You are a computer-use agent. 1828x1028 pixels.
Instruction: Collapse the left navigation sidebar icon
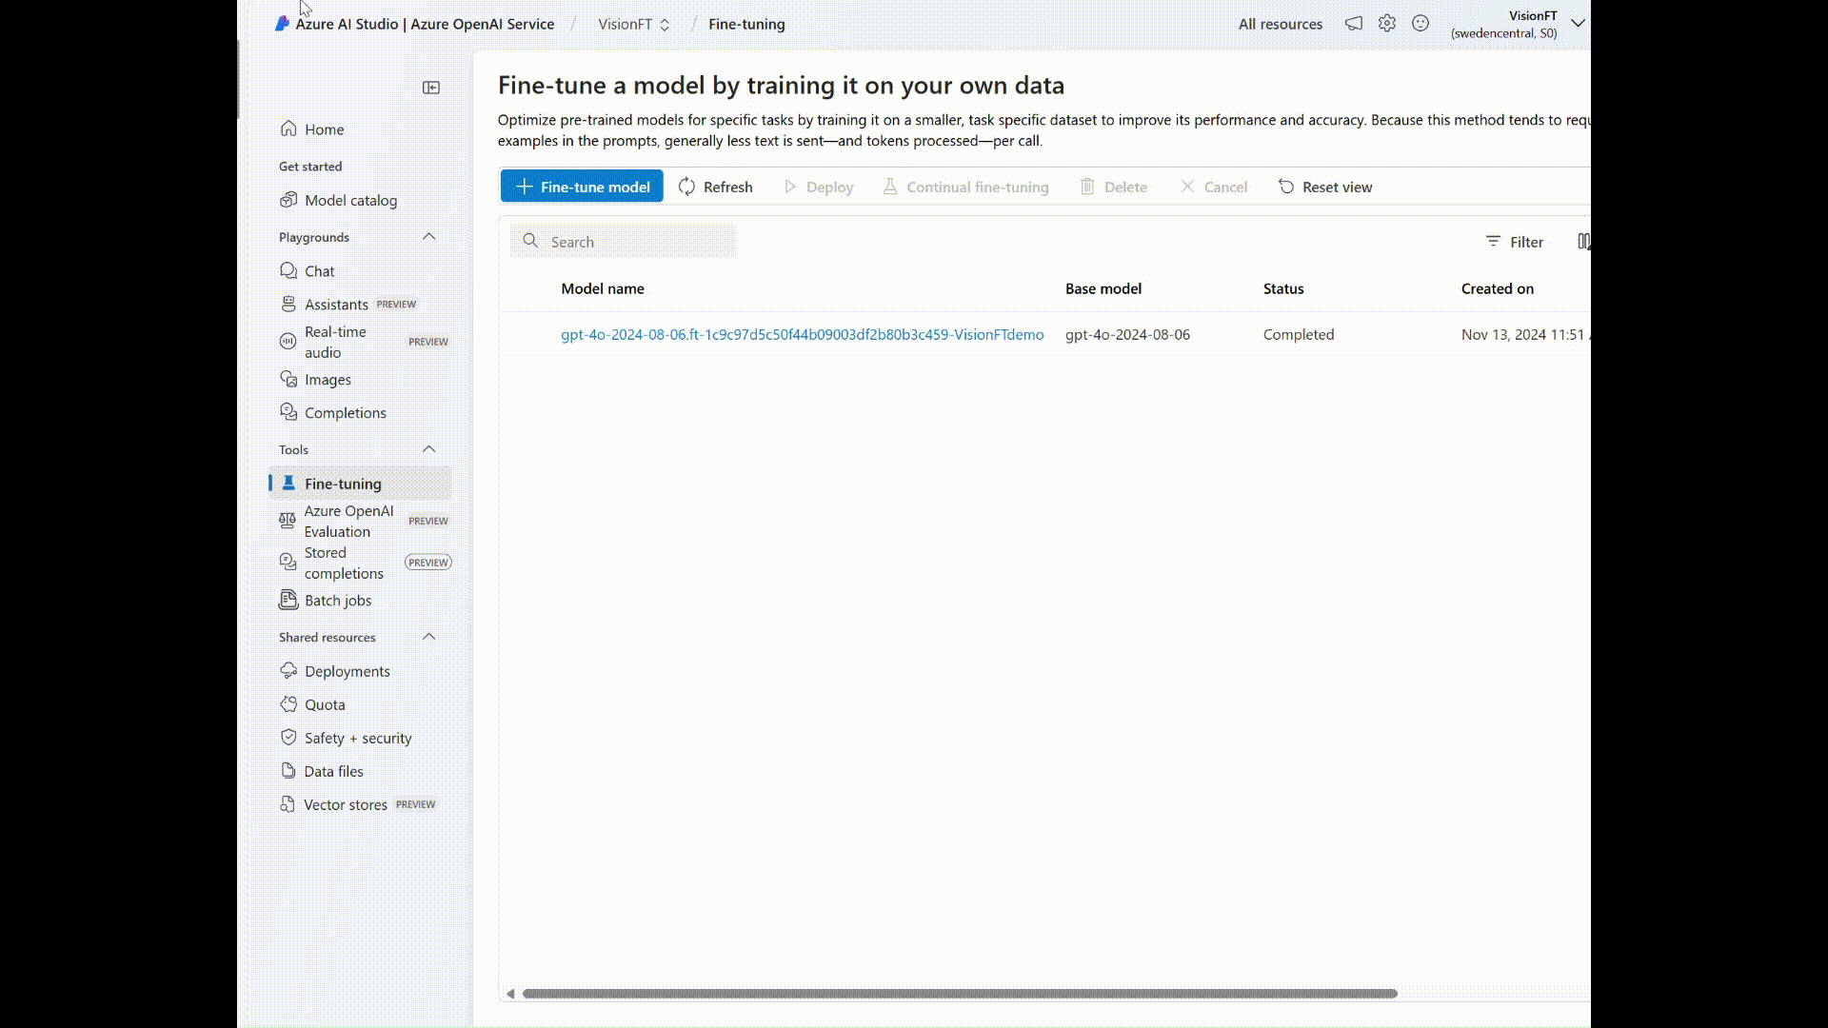[x=431, y=88]
